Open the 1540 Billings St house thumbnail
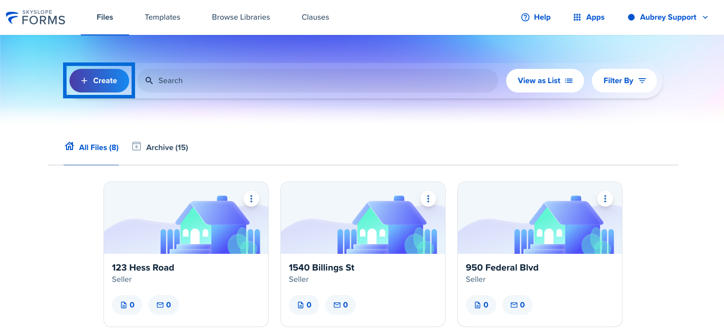Viewport: 724px width, 334px height. coord(363,218)
